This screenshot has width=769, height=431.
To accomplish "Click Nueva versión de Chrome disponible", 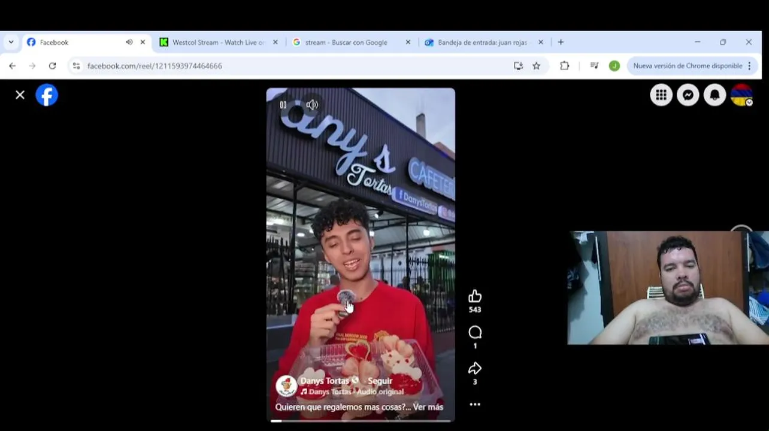I will (x=688, y=66).
